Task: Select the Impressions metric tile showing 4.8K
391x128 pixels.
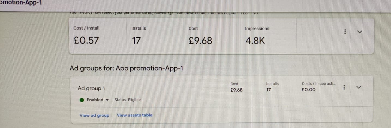Action: pos(269,36)
